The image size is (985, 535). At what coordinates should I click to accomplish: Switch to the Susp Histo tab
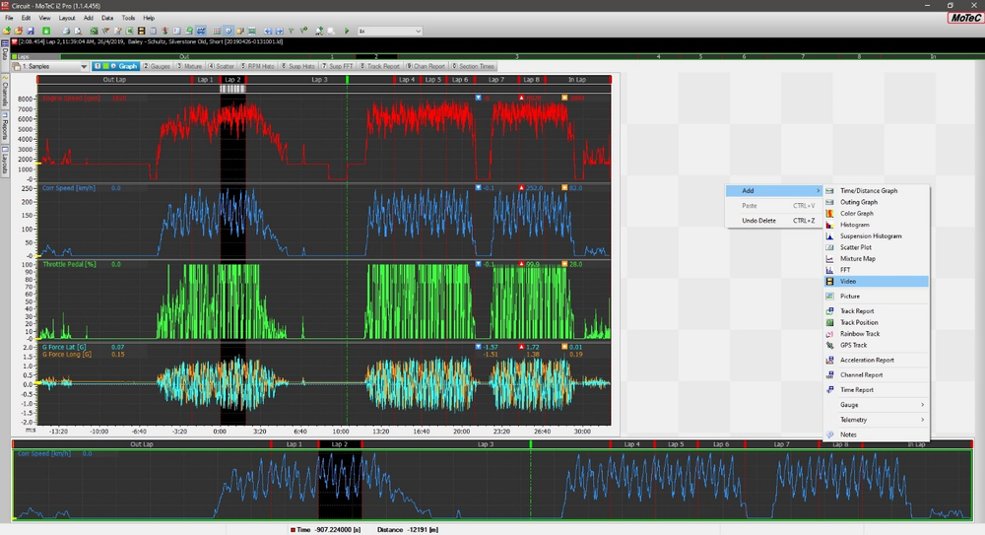297,66
